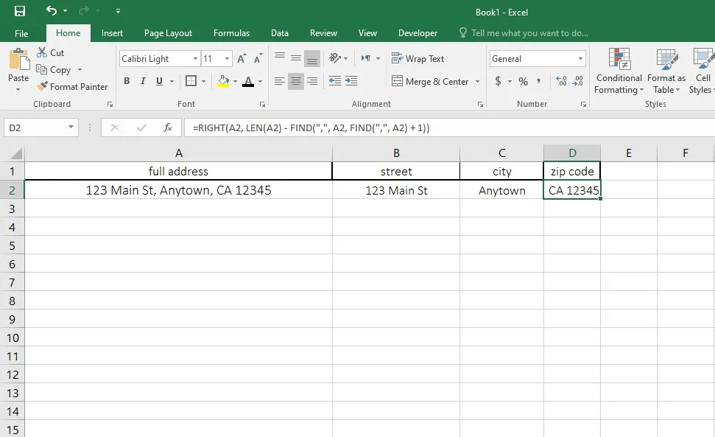
Task: Switch to the Insert tab
Action: pyautogui.click(x=112, y=33)
